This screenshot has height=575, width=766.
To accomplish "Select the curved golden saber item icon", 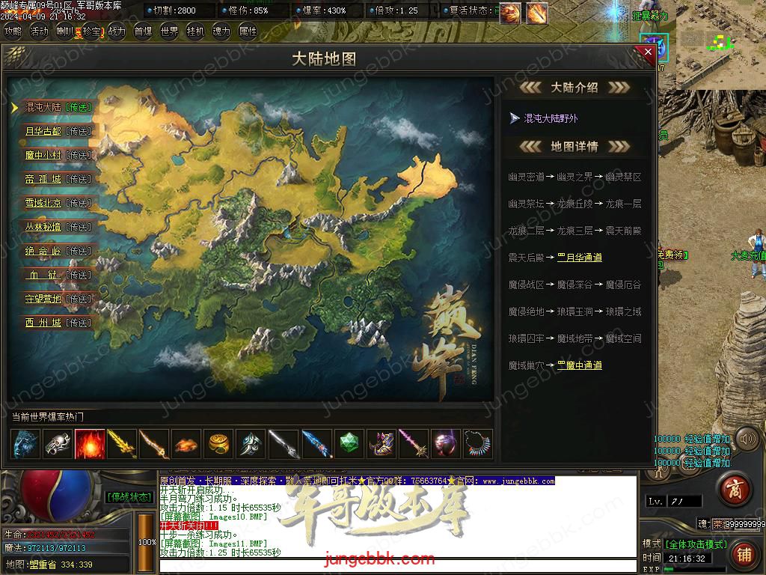I will click(154, 444).
